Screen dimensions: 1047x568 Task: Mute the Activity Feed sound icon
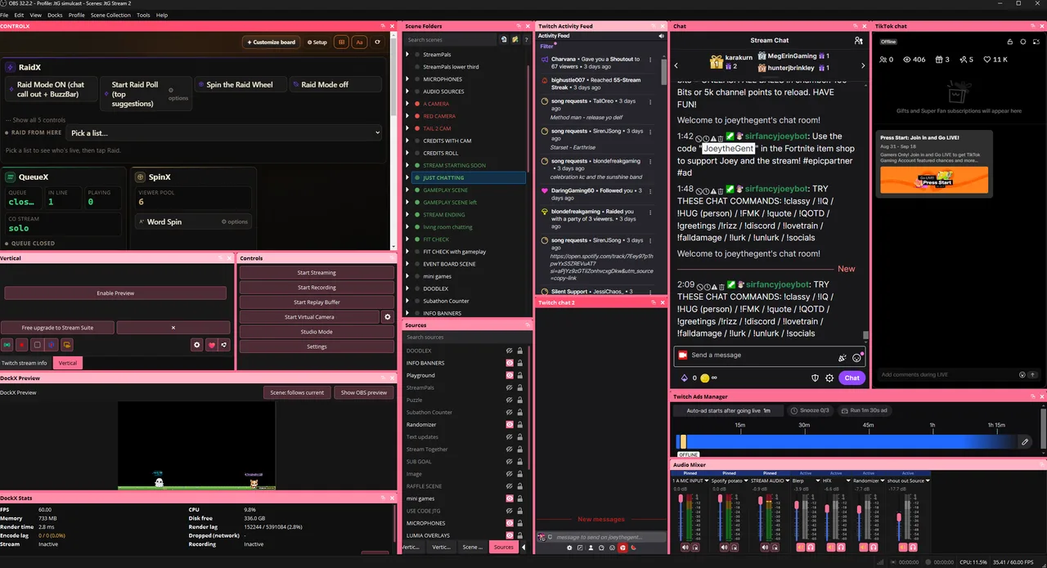coord(661,36)
